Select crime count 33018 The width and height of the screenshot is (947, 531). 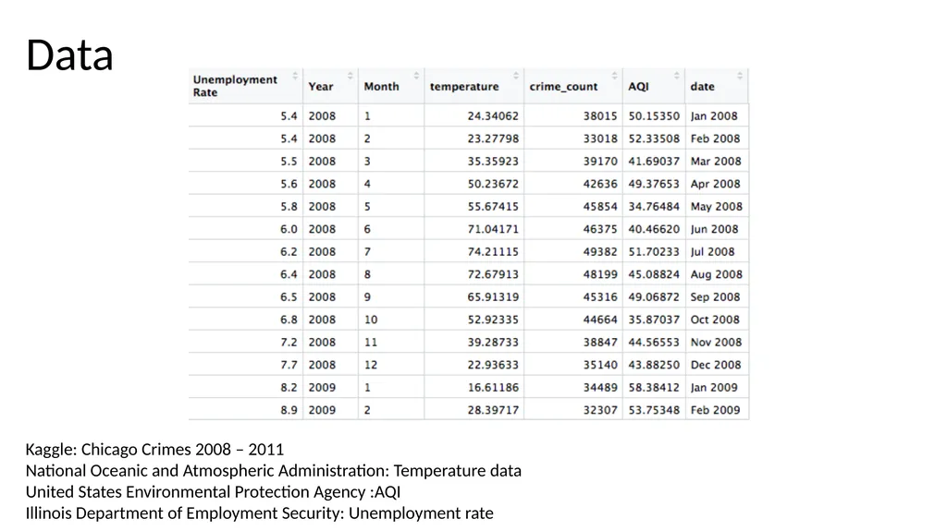pyautogui.click(x=600, y=139)
